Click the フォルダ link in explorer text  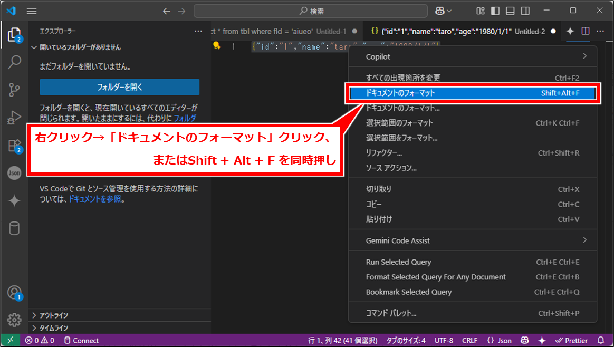point(185,118)
